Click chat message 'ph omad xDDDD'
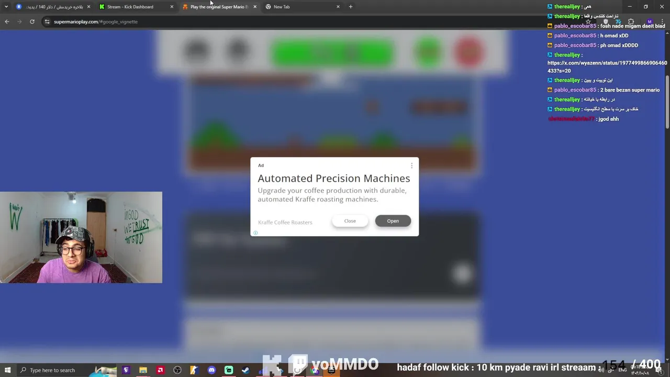The width and height of the screenshot is (670, 377). (619, 46)
